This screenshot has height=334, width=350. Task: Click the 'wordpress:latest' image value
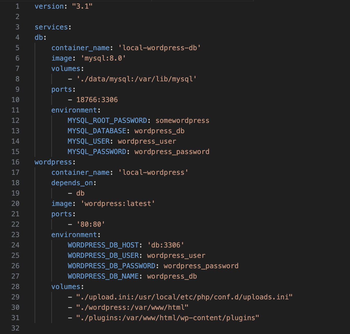118,204
